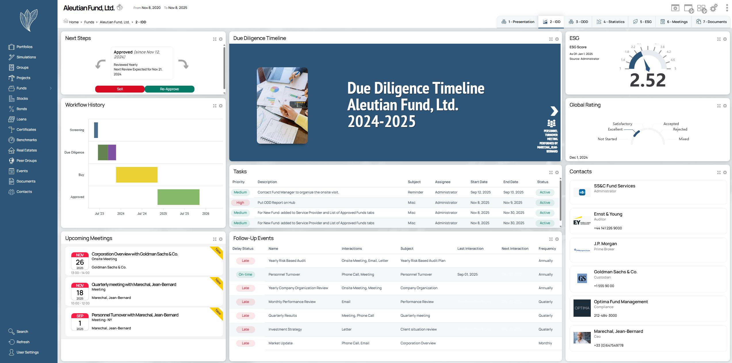Open the kebab menu at top right

(x=727, y=8)
